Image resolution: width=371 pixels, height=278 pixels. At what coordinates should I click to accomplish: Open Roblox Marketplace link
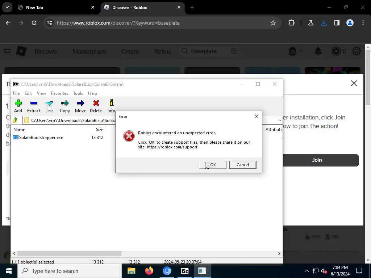pyautogui.click(x=89, y=51)
